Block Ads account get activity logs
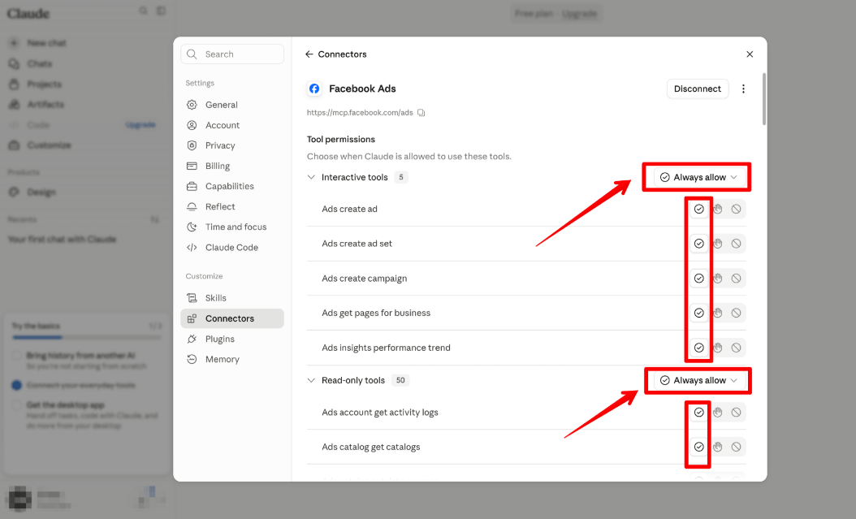The height and width of the screenshot is (519, 856). click(736, 413)
